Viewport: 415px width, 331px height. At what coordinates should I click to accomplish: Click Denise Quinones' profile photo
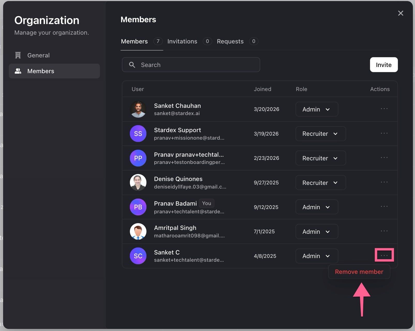point(138,183)
